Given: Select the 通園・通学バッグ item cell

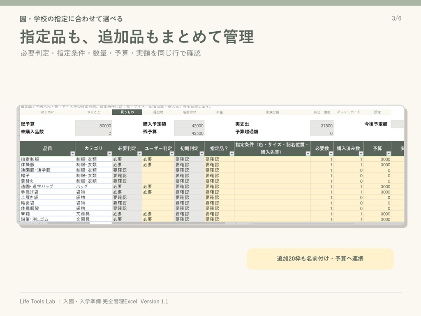Looking at the screenshot, I should (x=48, y=186).
